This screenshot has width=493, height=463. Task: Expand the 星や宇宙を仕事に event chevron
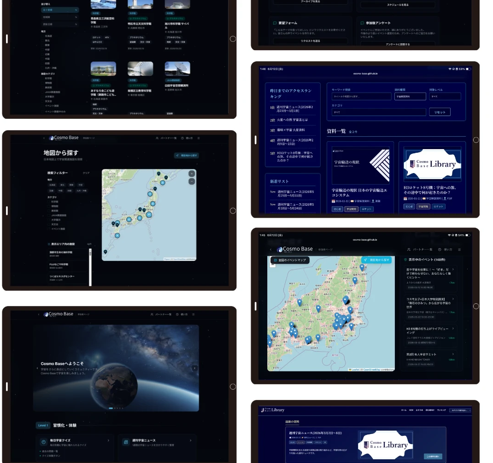pos(453,270)
